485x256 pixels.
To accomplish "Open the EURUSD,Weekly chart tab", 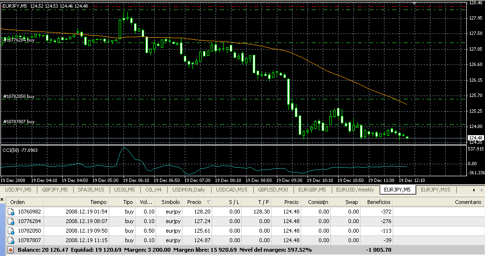I will click(x=355, y=190).
